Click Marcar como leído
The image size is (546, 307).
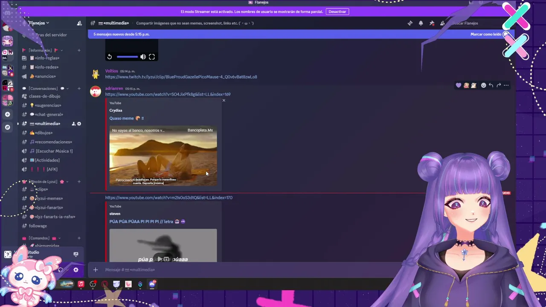pyautogui.click(x=486, y=34)
